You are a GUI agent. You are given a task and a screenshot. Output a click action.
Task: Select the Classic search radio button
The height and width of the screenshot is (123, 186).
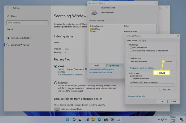coord(56,66)
